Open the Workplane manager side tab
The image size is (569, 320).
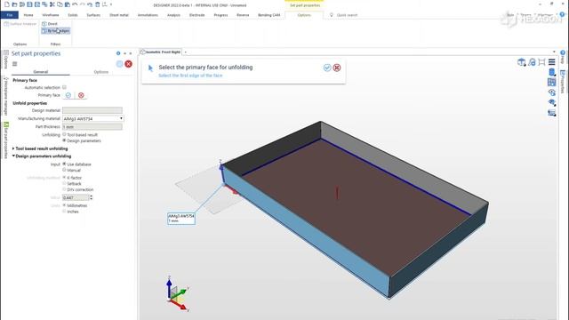pos(6,96)
